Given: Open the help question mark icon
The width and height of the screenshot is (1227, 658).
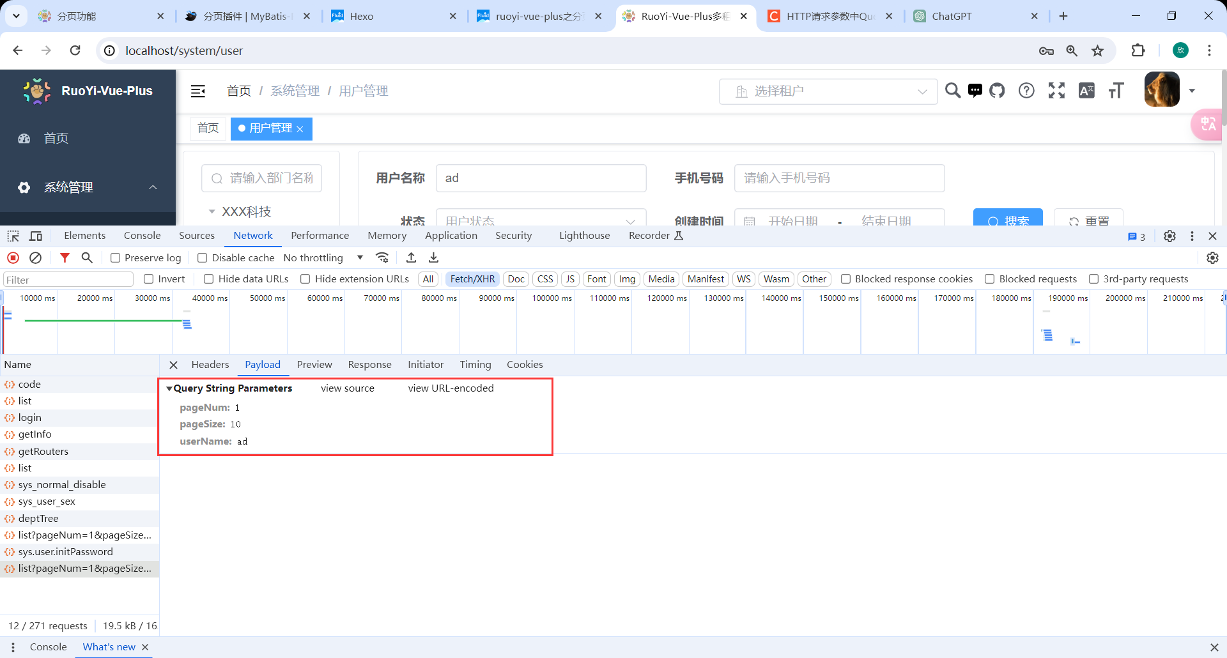Looking at the screenshot, I should coord(1026,91).
